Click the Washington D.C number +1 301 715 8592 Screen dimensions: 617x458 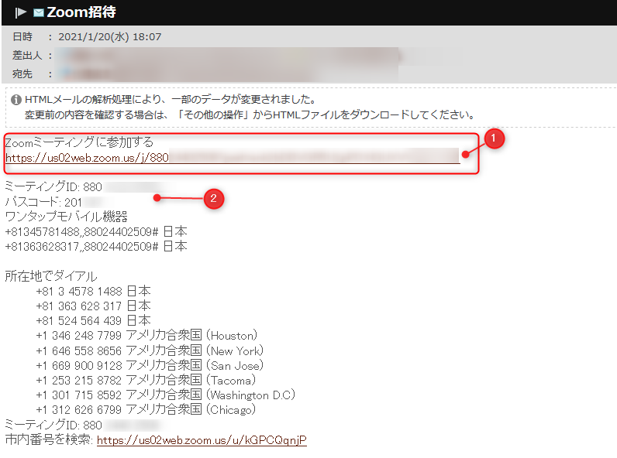(165, 395)
